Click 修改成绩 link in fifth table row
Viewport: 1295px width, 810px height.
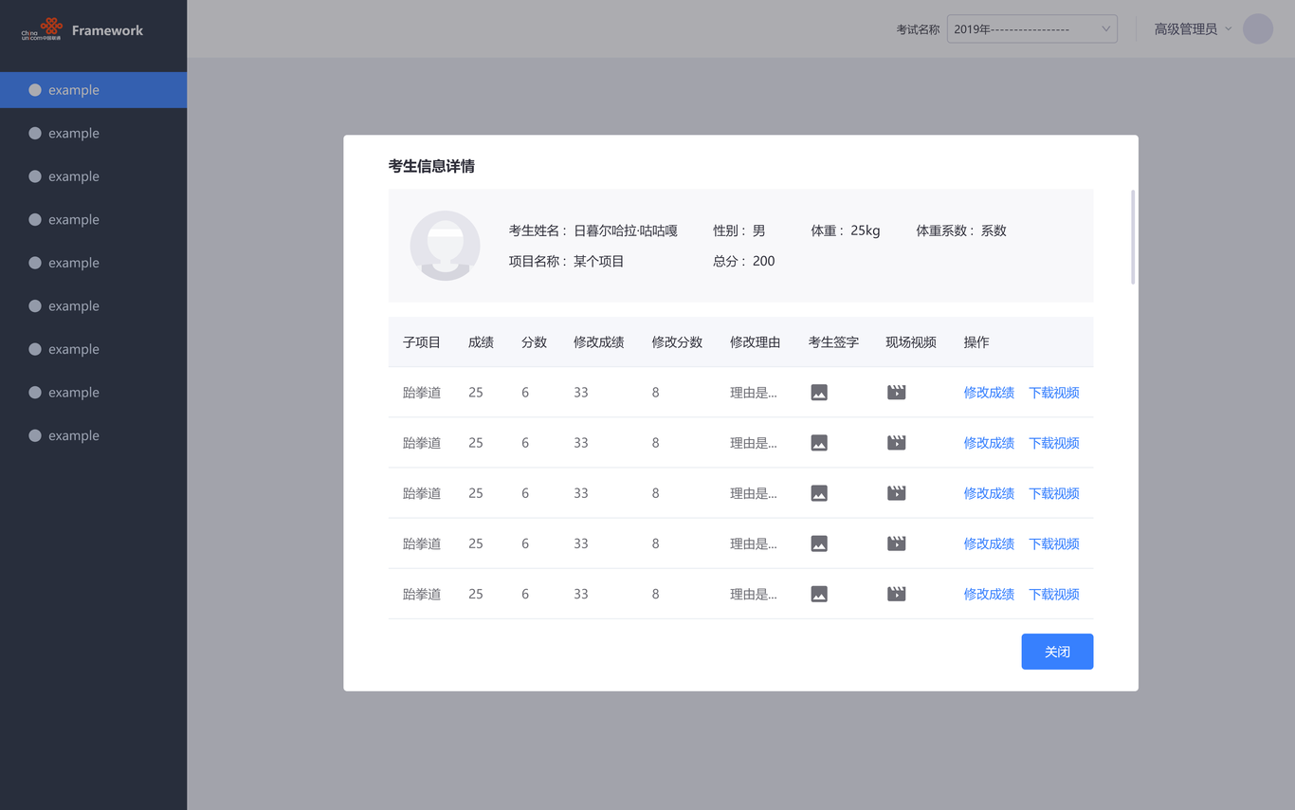pos(989,594)
